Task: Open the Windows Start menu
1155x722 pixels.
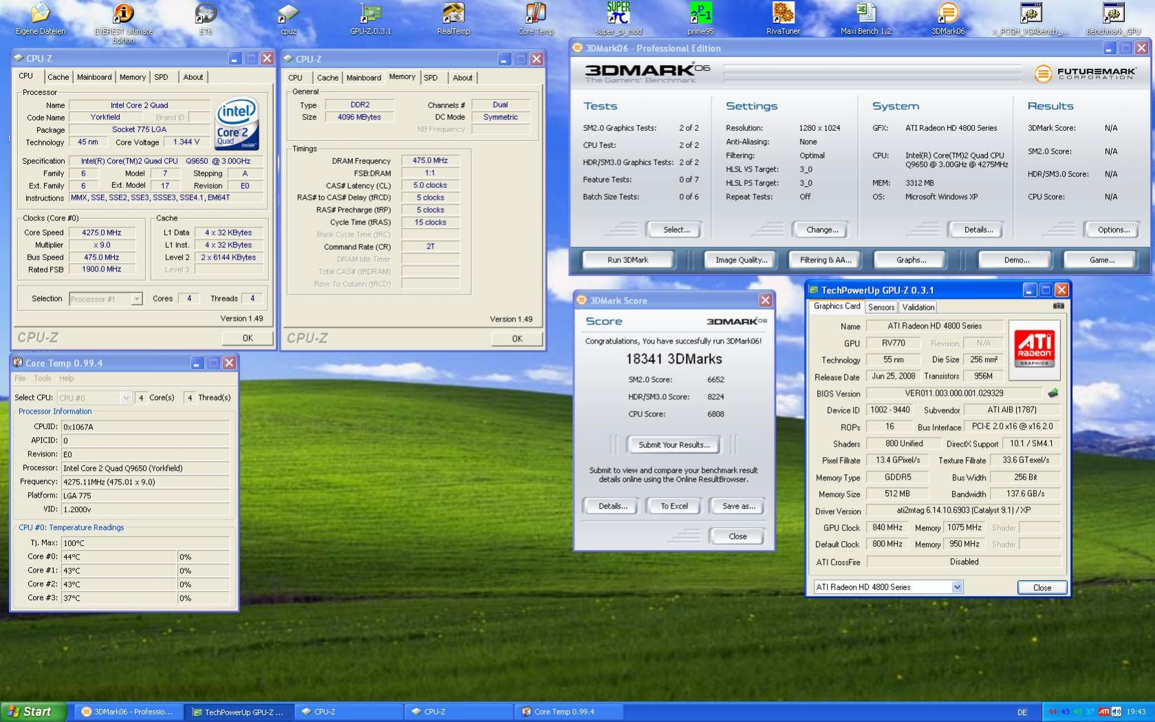Action: click(x=34, y=712)
